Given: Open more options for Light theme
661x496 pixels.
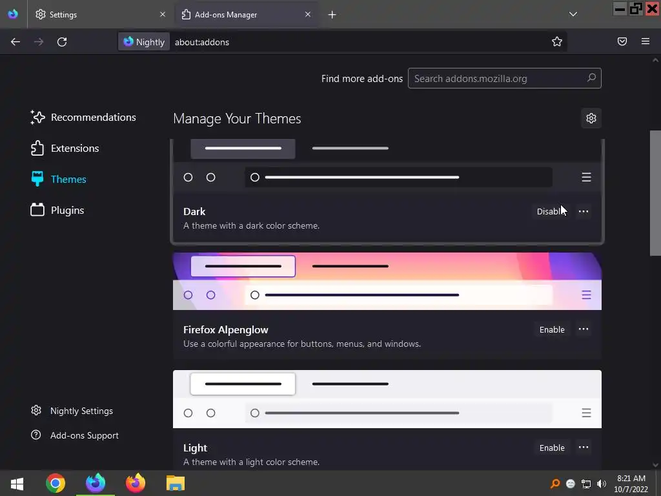Looking at the screenshot, I should (584, 448).
